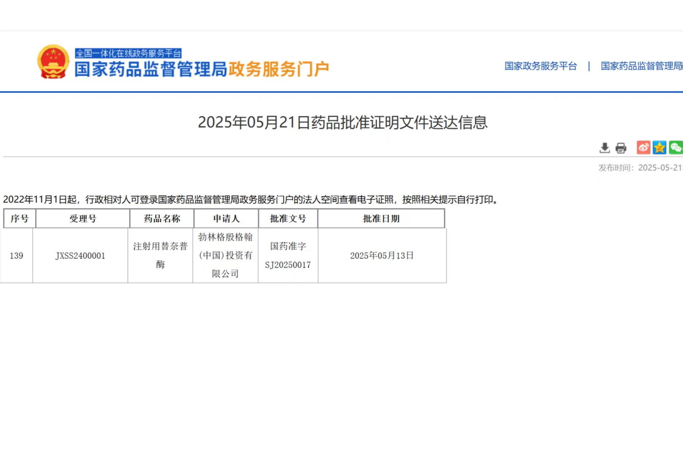Click the page title 药品批准证明文件送达信息
The width and height of the screenshot is (683, 455).
(x=343, y=122)
